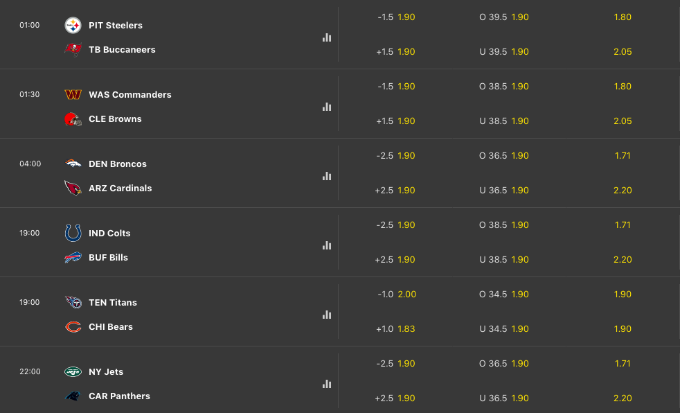
Task: Pick ARZ Cardinals moneyline 2.20
Action: click(x=623, y=191)
